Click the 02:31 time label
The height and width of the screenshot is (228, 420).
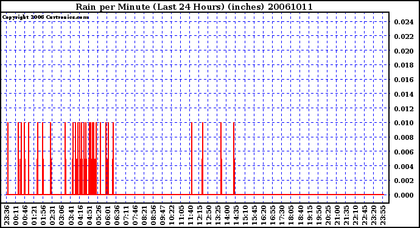click(x=52, y=215)
